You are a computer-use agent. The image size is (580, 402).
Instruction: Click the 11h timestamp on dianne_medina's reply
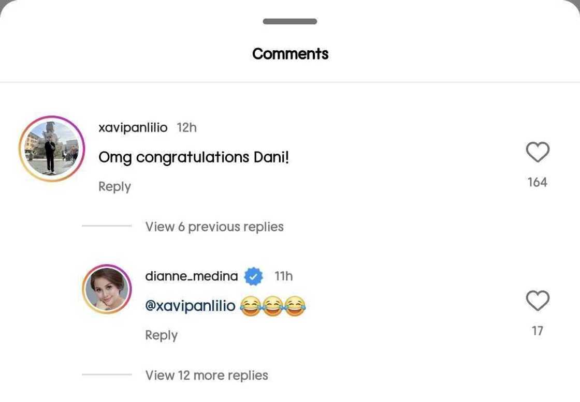coord(283,276)
